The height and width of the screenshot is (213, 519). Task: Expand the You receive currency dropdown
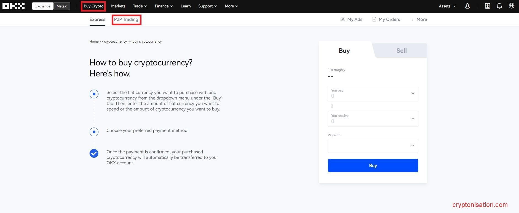click(x=413, y=119)
